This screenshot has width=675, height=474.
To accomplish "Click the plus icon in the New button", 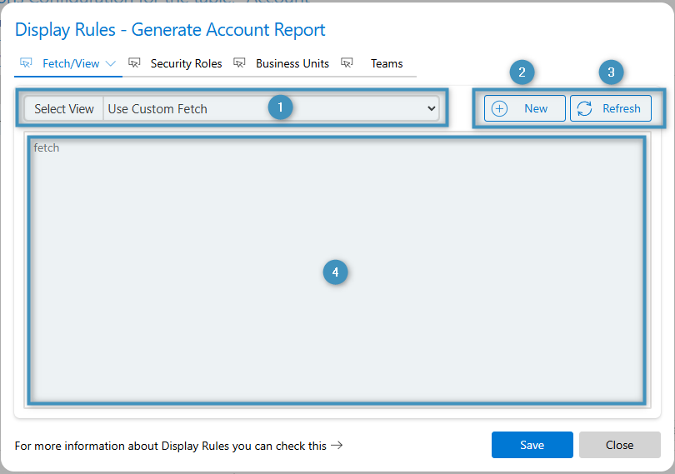I will [500, 109].
